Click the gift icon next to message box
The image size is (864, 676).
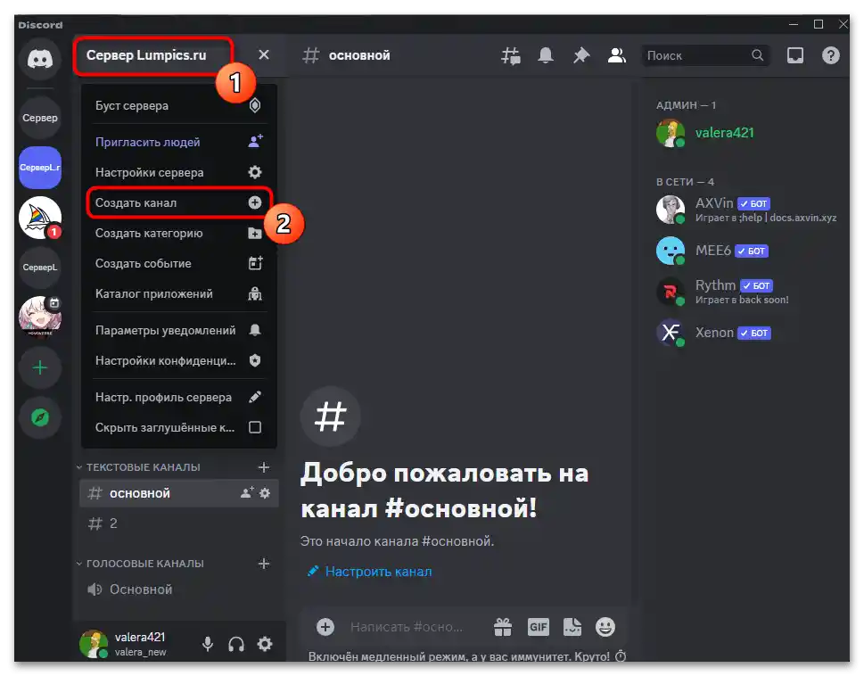(x=504, y=626)
